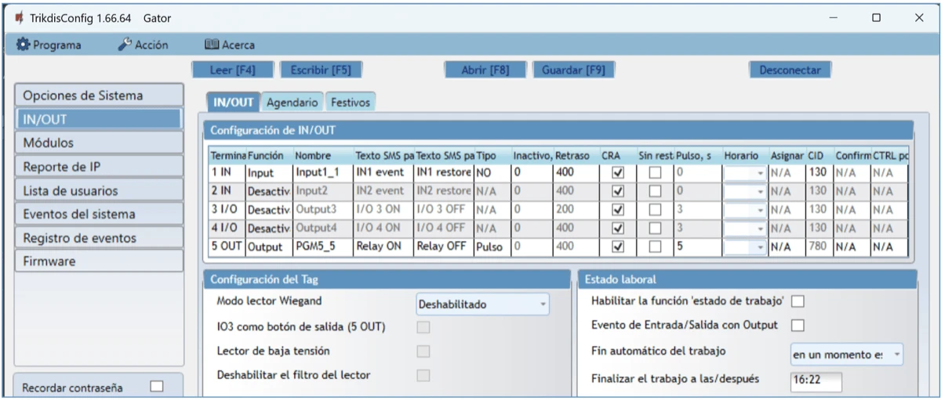Open the Acerca book menu
This screenshot has height=400, width=941.
pyautogui.click(x=211, y=45)
